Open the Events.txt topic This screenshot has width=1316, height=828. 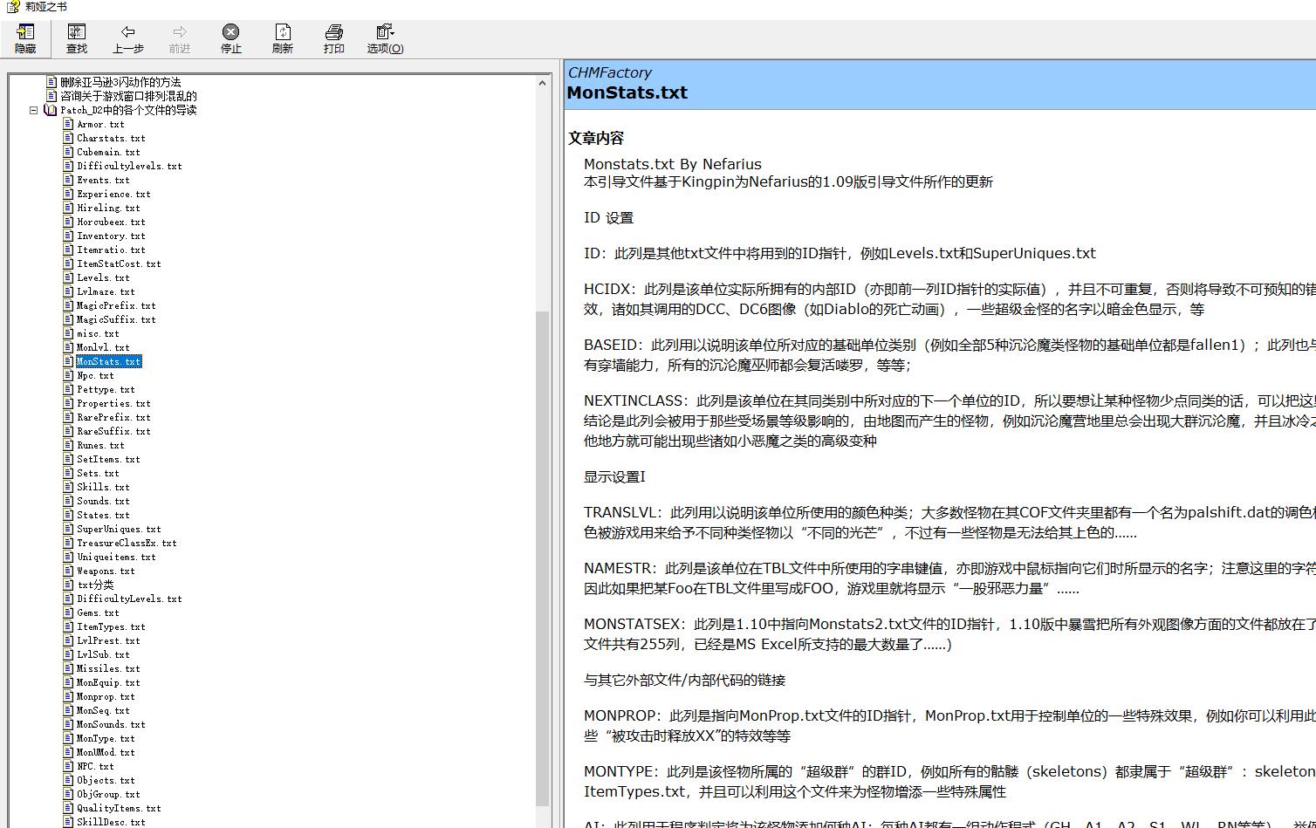coord(103,180)
